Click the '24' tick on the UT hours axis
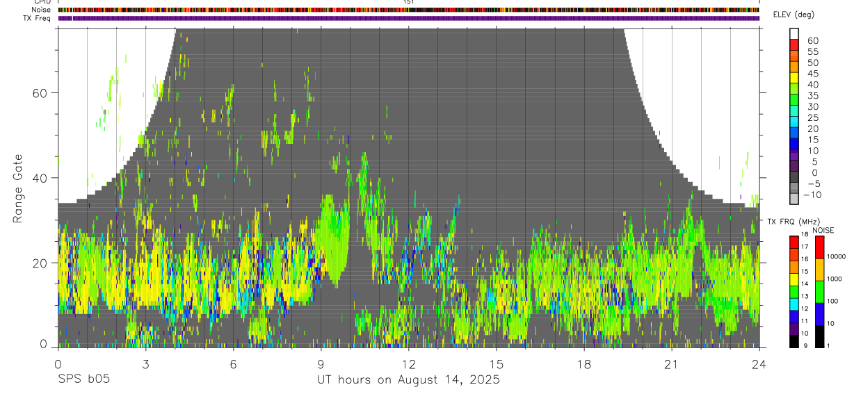This screenshot has height=394, width=854. (759, 364)
